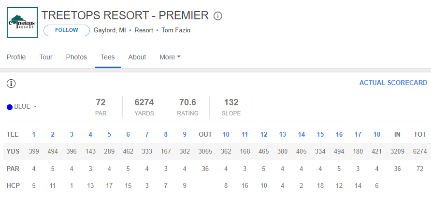Click the Treetops Resort logo

22,23
